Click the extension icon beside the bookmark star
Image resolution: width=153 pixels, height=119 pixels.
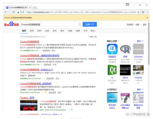coord(143,12)
